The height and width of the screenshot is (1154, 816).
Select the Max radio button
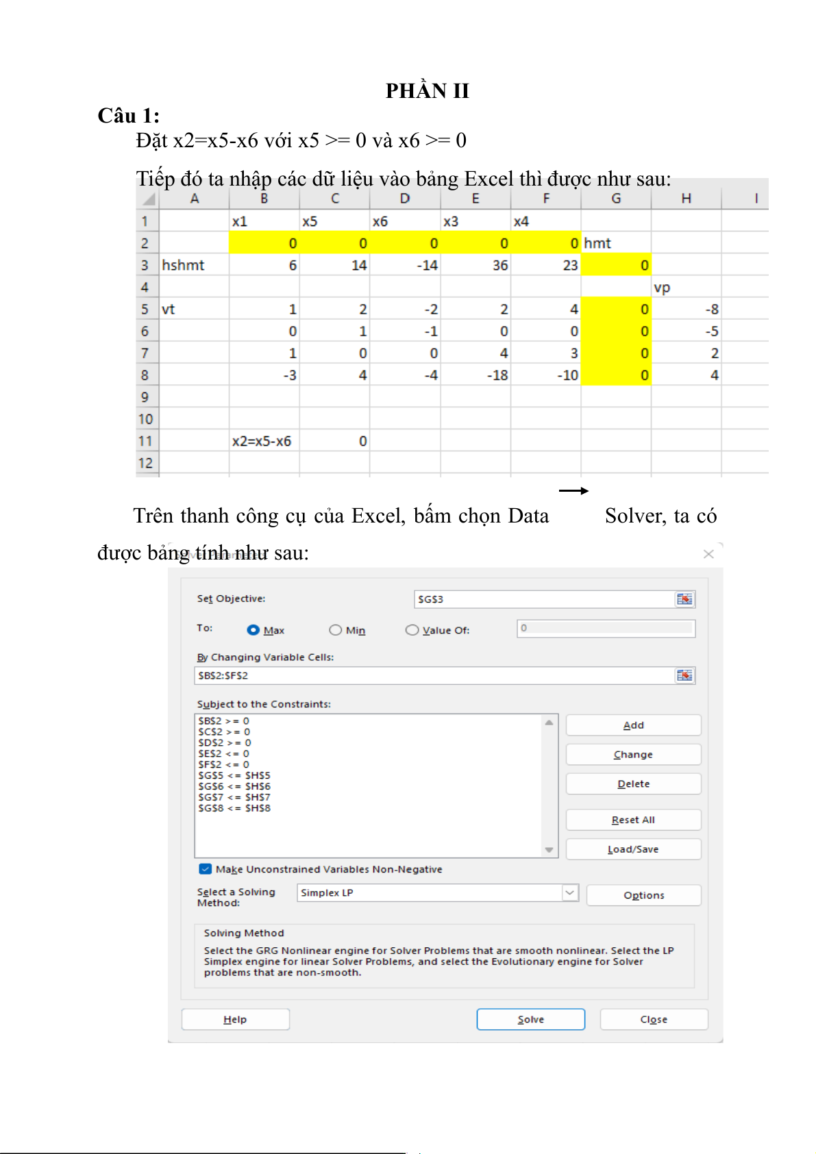[x=254, y=630]
